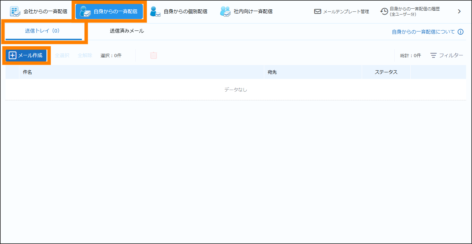
Task: Click the envelope icon for メールテンプレート管理
Action: click(317, 11)
